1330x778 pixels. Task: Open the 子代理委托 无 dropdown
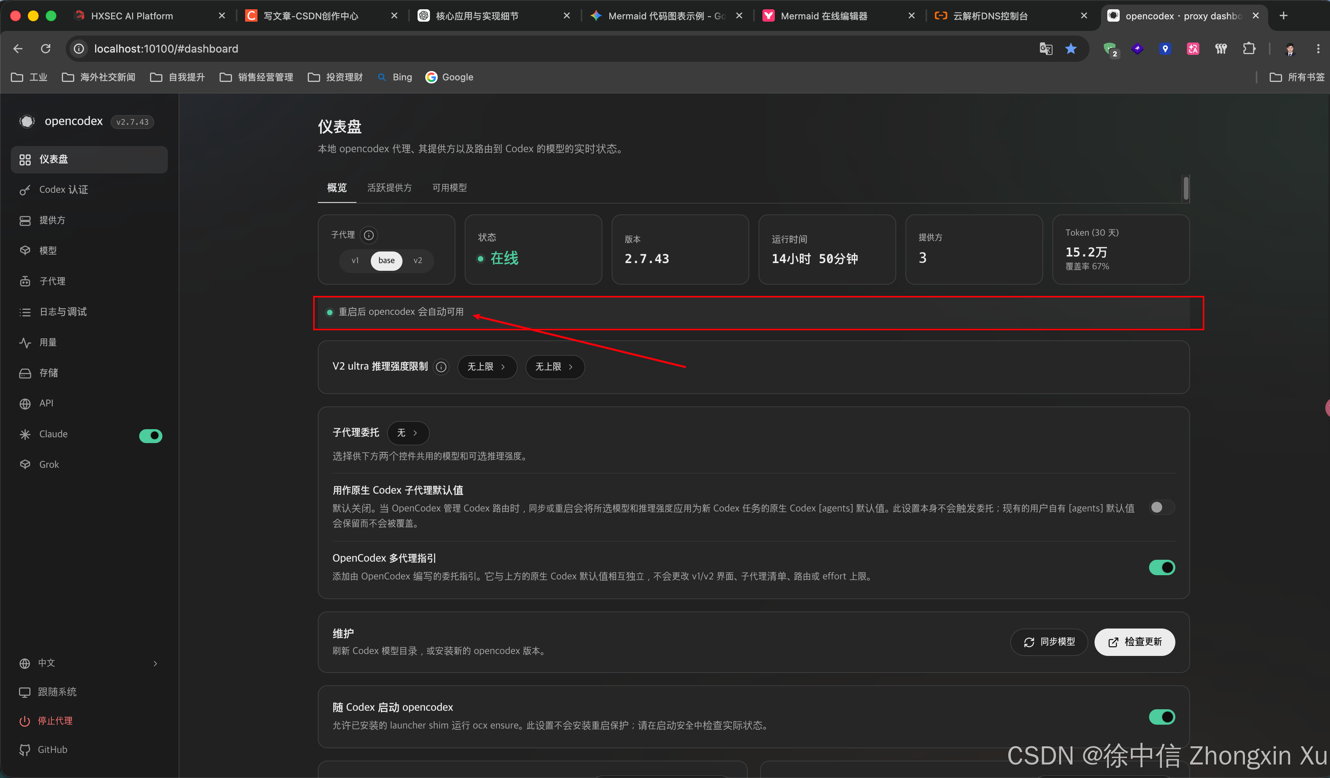(408, 433)
